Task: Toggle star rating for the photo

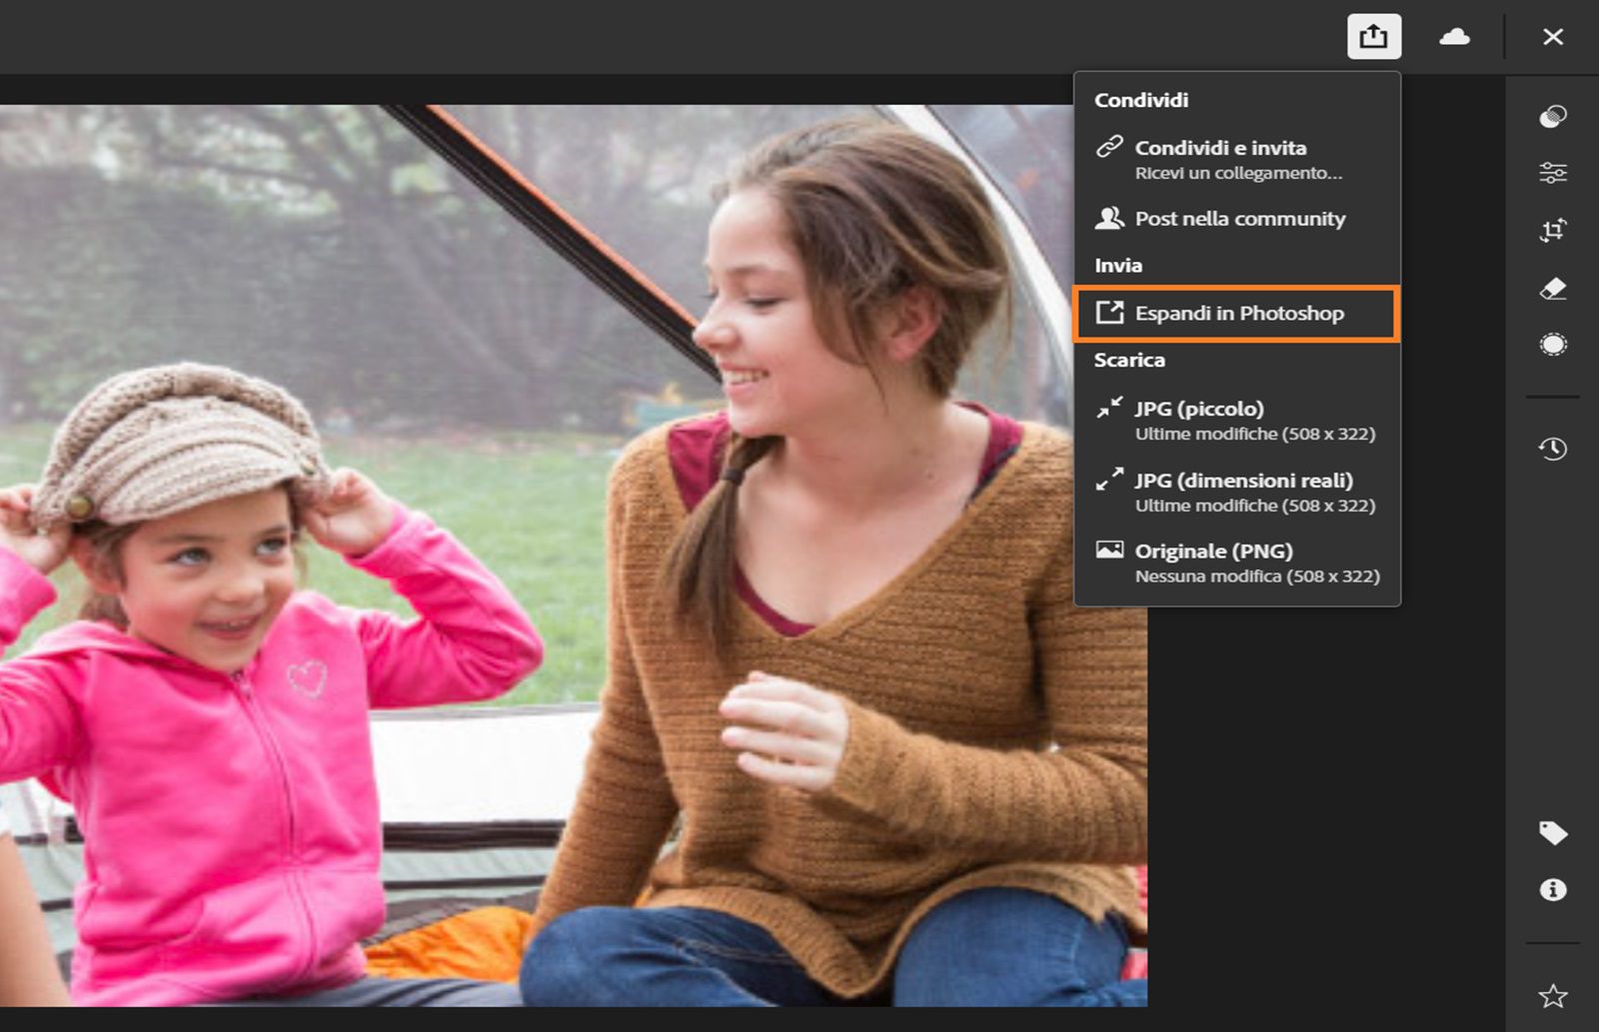Action: (x=1552, y=994)
